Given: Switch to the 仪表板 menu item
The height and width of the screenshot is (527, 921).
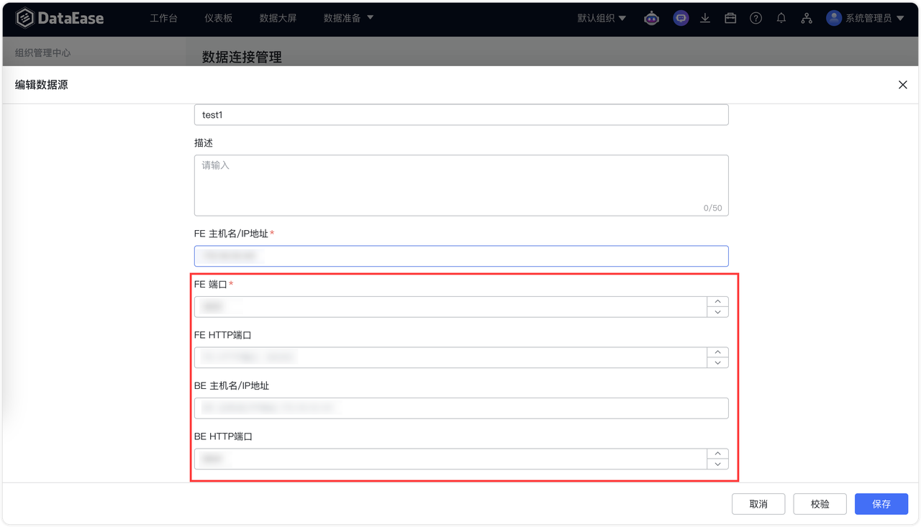Looking at the screenshot, I should 218,18.
